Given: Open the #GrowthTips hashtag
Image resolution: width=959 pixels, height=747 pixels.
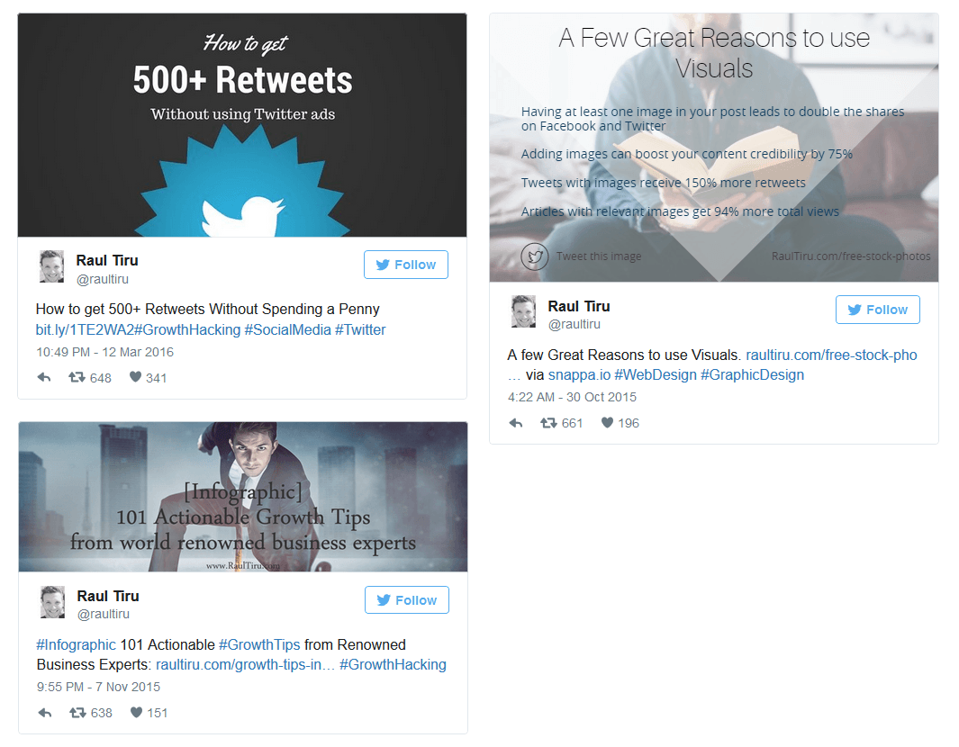Looking at the screenshot, I should [x=259, y=645].
